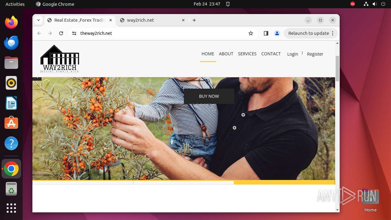Click the network status icon in top bar
Viewport: 391px width, 220px height.
(x=366, y=4)
